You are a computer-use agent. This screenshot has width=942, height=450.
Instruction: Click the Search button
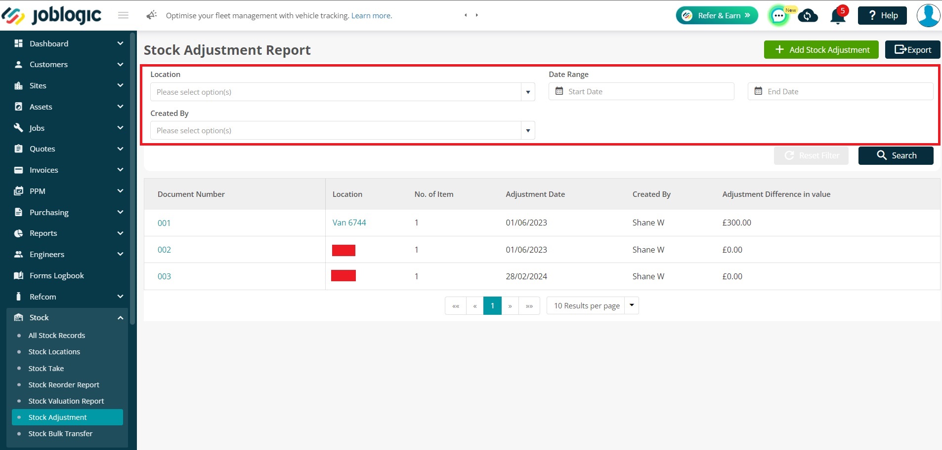896,155
